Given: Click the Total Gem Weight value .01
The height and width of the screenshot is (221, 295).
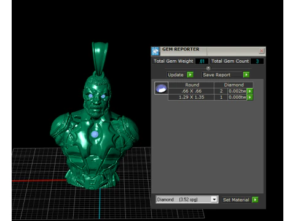Looking at the screenshot, I should pyautogui.click(x=202, y=61).
